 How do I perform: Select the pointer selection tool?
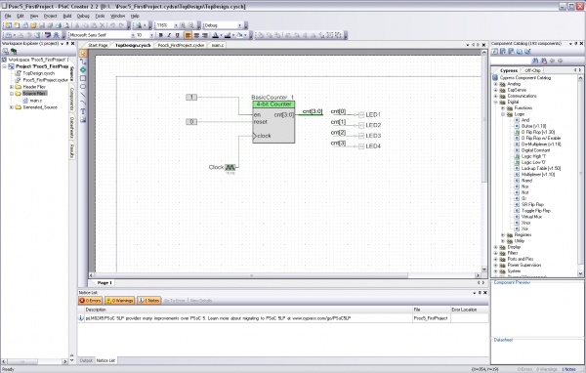83,53
